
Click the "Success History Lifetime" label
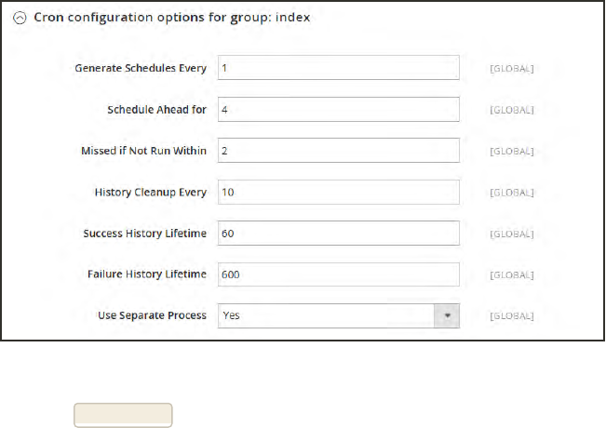[x=144, y=233]
